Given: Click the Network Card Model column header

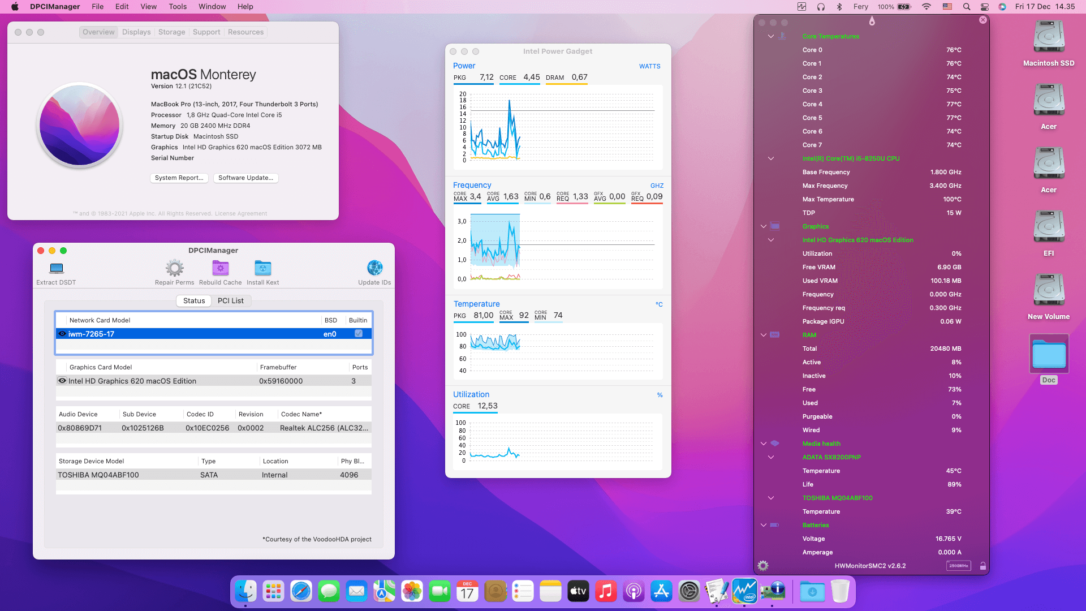Looking at the screenshot, I should click(100, 320).
